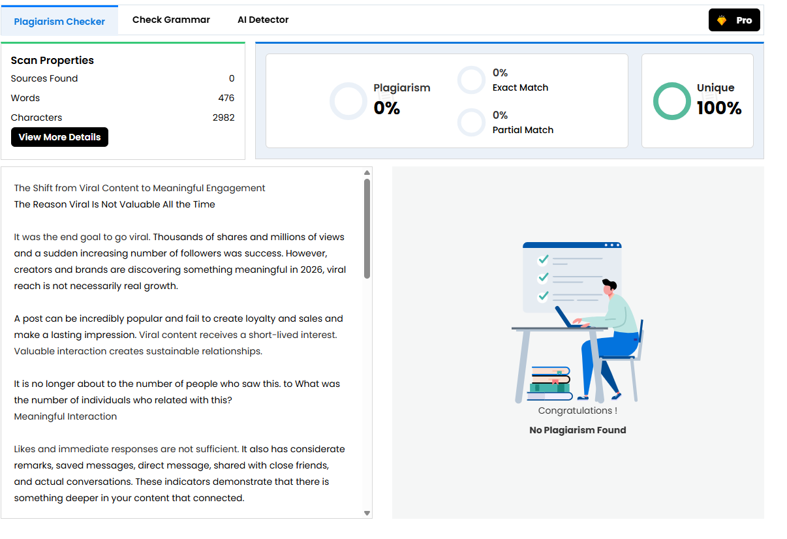Open the AI Detector tab
The height and width of the screenshot is (539, 787).
pyautogui.click(x=263, y=20)
